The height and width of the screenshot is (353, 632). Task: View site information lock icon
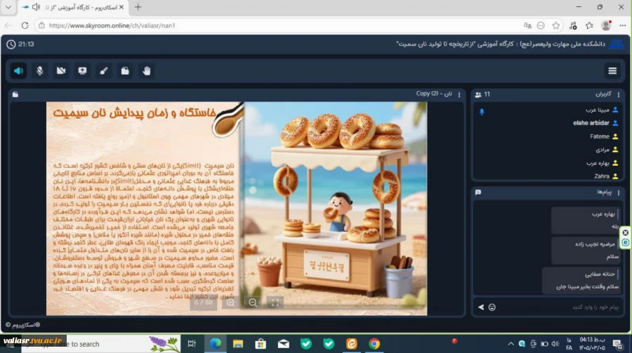41,25
